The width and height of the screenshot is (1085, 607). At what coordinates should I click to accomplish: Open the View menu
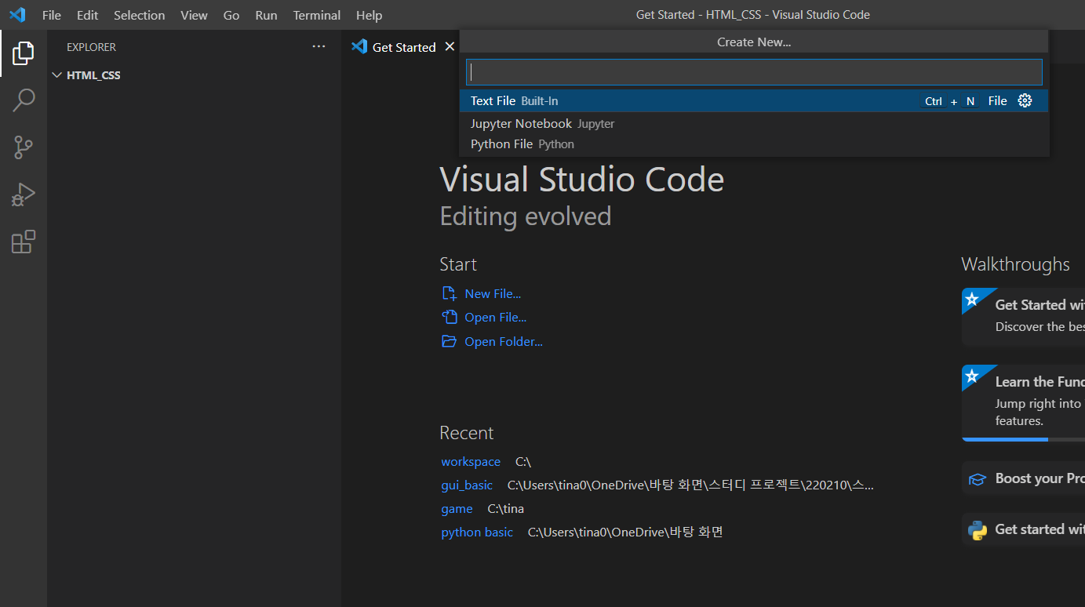194,15
